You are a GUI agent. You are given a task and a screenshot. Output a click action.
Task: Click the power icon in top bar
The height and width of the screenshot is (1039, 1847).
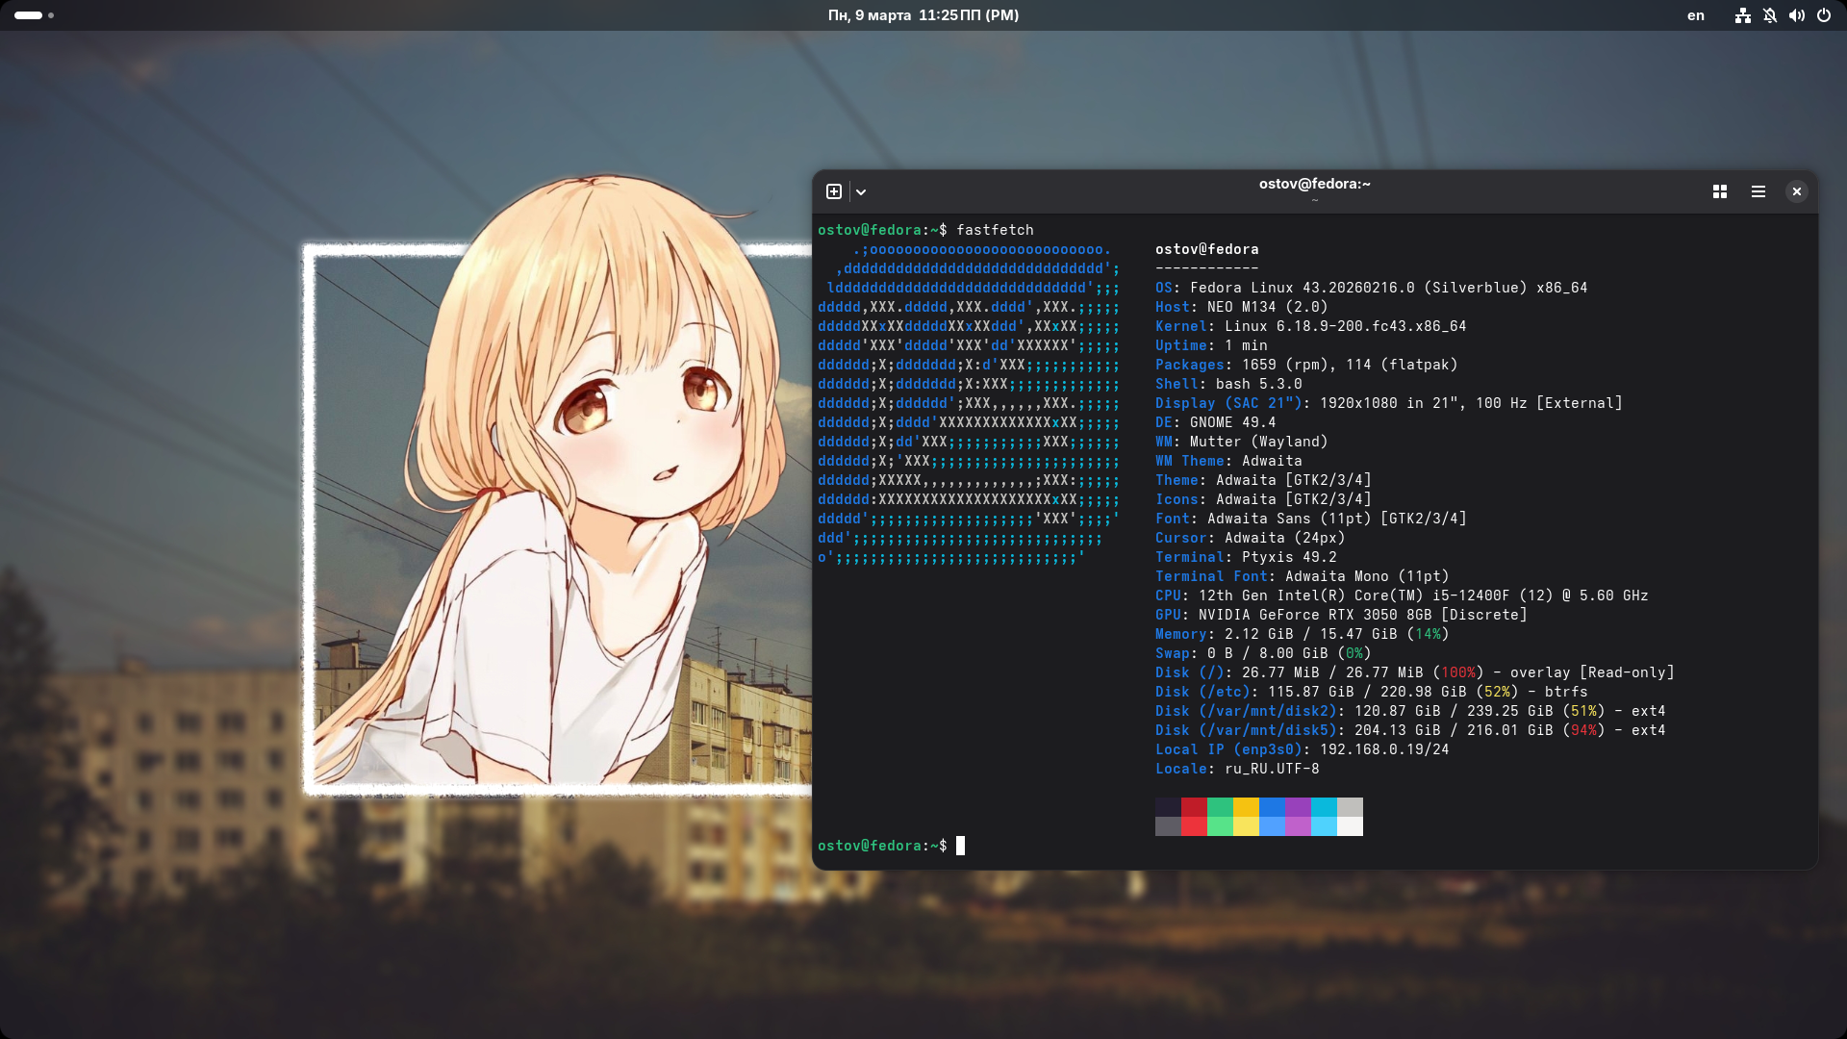tap(1824, 15)
